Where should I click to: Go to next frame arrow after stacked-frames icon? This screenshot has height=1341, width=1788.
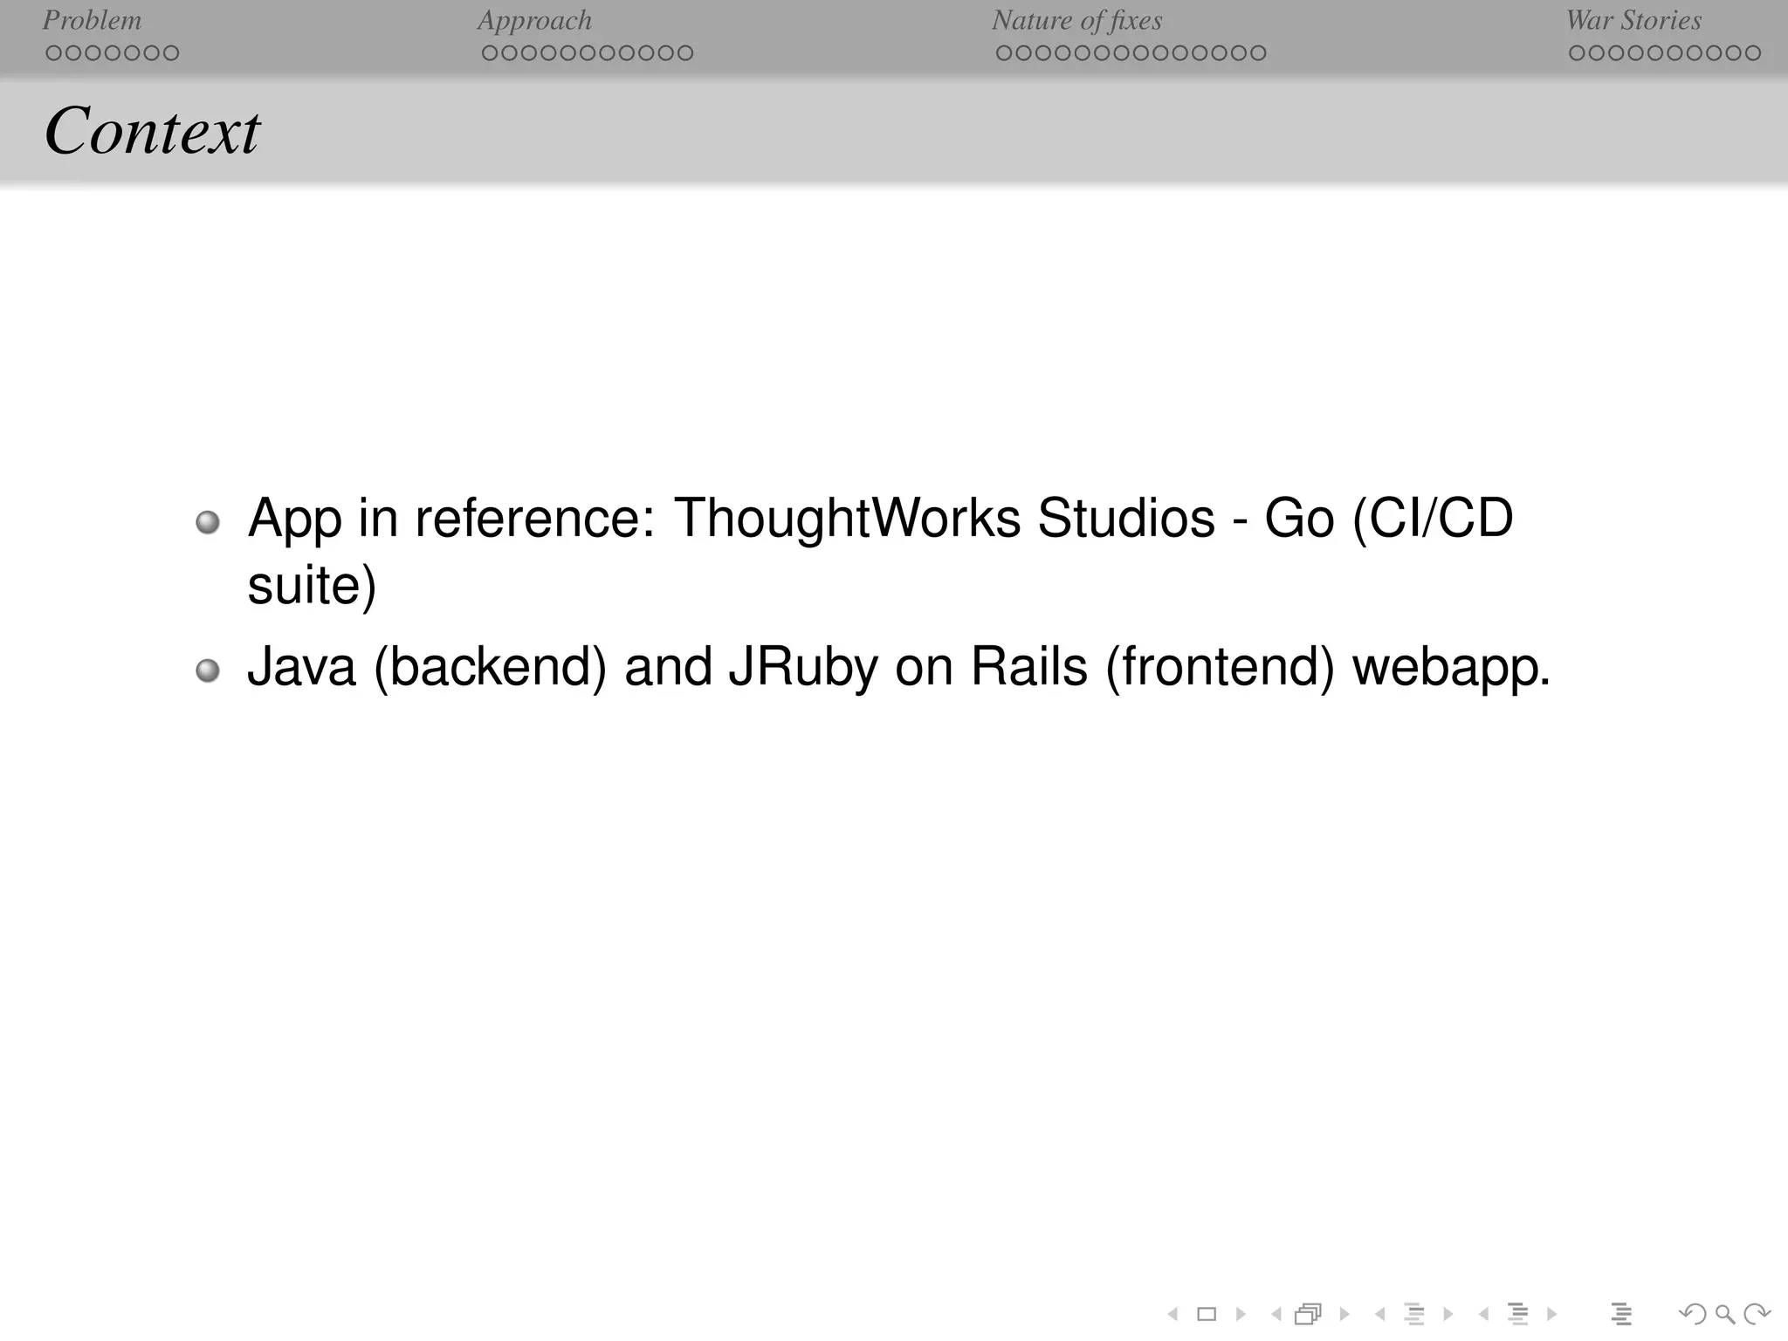[1344, 1314]
